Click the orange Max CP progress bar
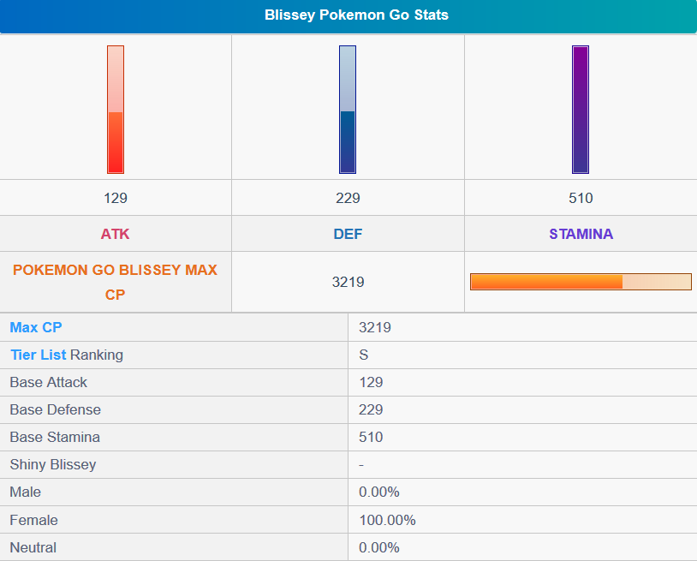 [x=581, y=282]
